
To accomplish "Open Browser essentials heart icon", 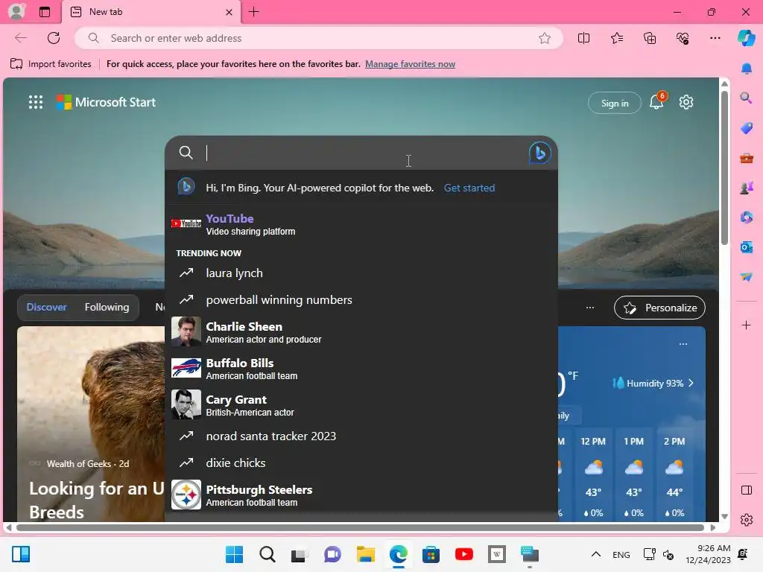I will coord(683,38).
